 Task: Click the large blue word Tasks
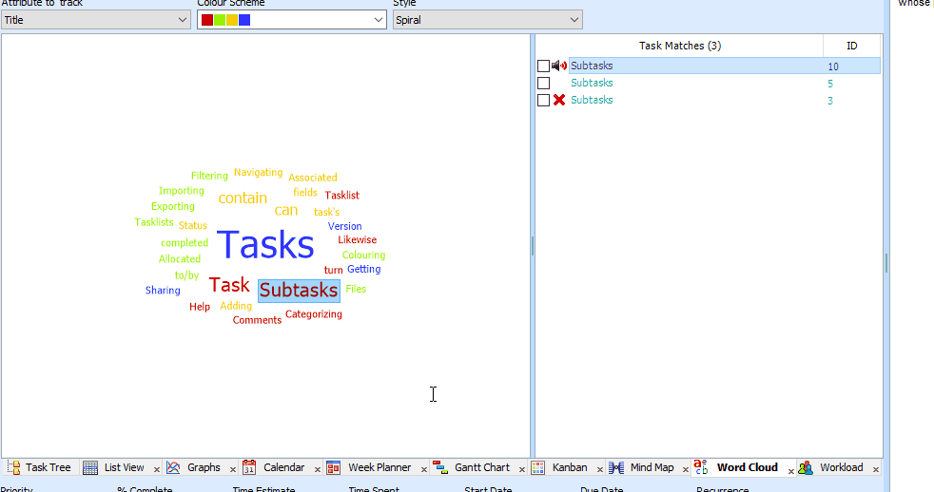(x=265, y=244)
